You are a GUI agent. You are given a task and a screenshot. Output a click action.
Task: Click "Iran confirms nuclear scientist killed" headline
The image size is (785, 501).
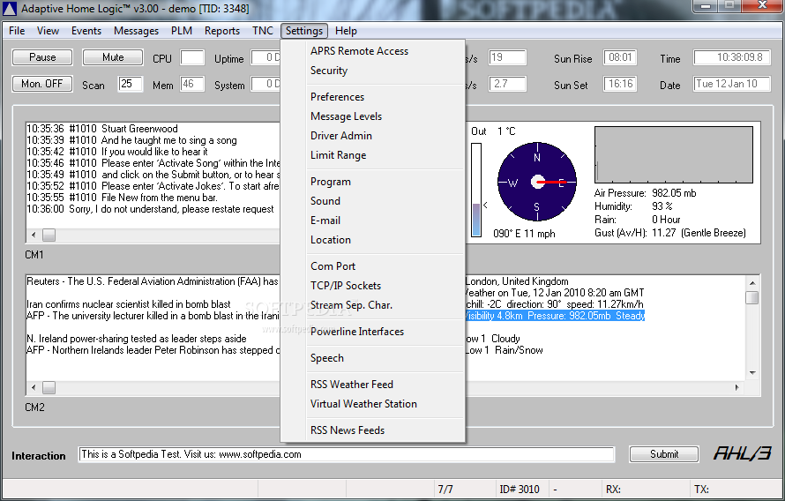129,304
